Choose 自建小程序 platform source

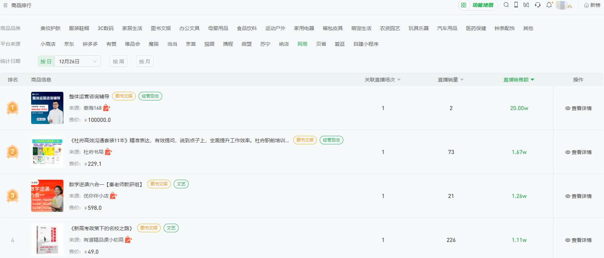point(366,44)
